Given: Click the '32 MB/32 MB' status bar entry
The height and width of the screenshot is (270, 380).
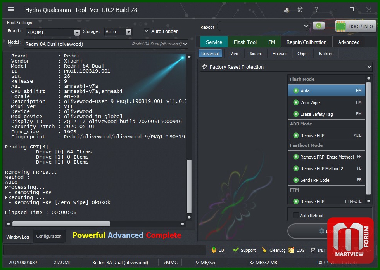Looking at the screenshot, I should [x=263, y=262].
